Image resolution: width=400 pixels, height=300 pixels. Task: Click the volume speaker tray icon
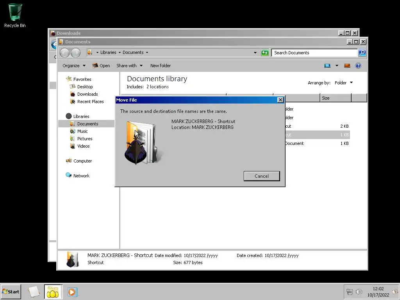pos(359,291)
